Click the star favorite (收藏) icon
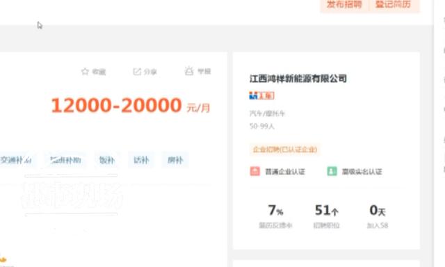This screenshot has height=267, width=445. (85, 72)
